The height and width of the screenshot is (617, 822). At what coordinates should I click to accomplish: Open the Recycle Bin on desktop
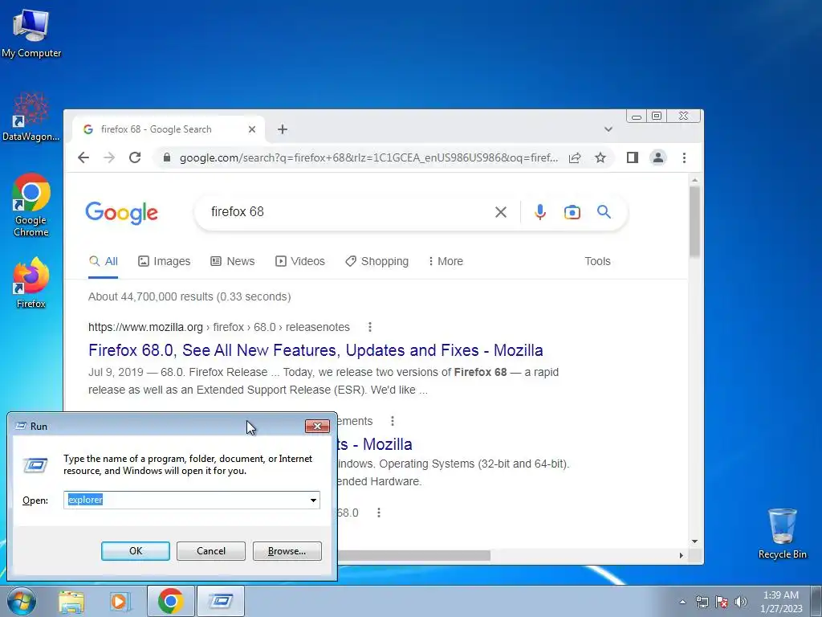tap(782, 533)
